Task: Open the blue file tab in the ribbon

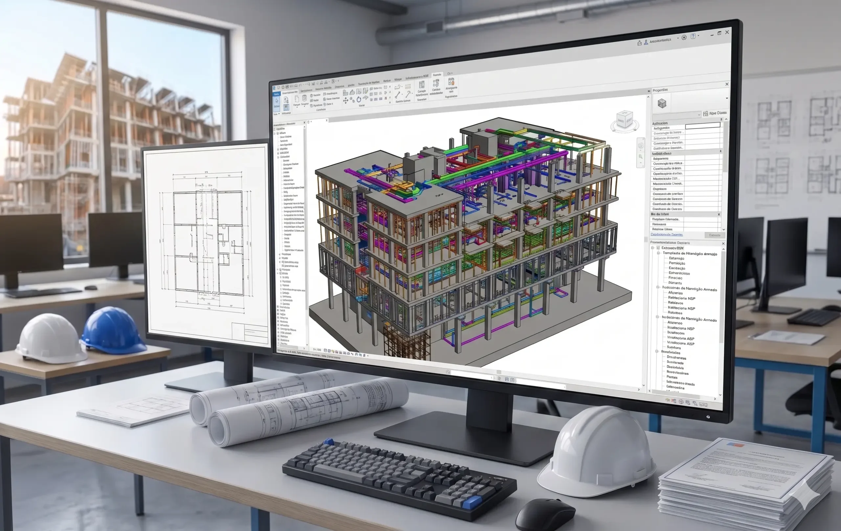Action: (277, 94)
